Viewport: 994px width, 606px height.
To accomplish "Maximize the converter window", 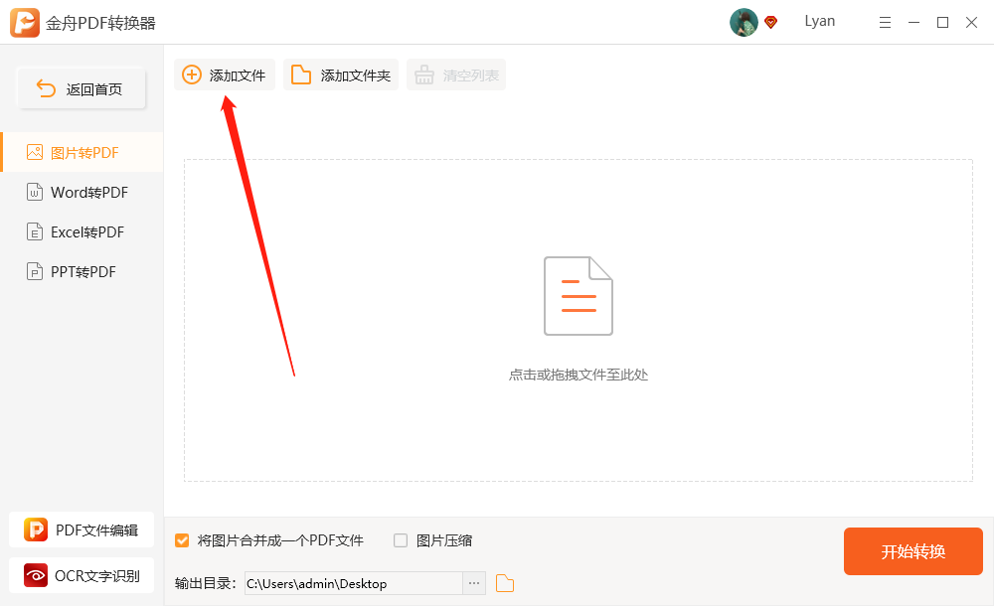I will pyautogui.click(x=942, y=23).
